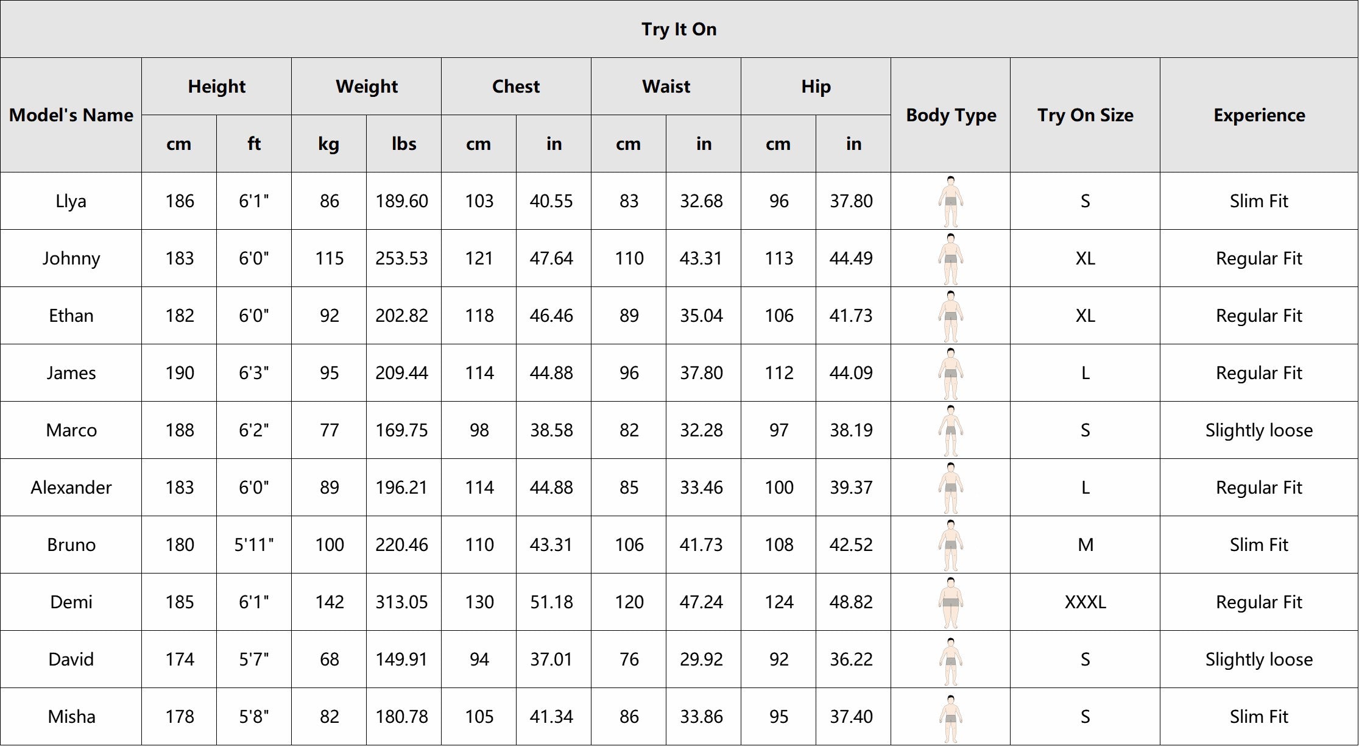
Task: Select the name cell for Alexander
Action: [71, 488]
